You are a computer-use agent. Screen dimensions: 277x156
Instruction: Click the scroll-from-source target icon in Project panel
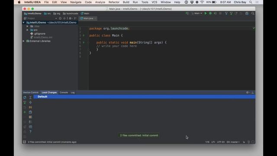(60, 18)
